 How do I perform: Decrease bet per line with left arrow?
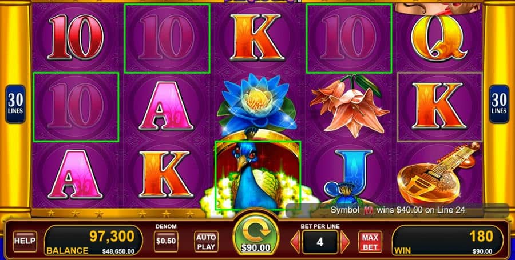click(295, 242)
